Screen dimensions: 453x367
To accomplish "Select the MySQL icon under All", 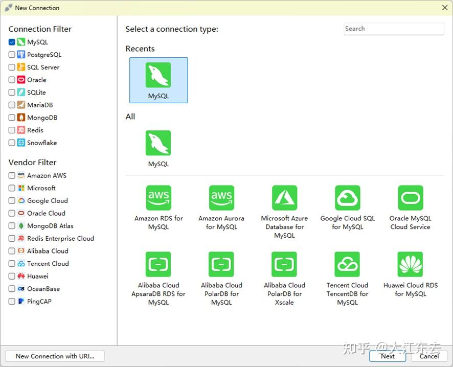I will coord(158,143).
